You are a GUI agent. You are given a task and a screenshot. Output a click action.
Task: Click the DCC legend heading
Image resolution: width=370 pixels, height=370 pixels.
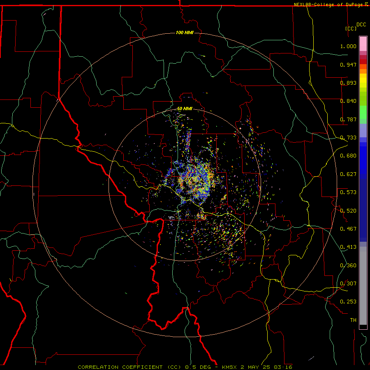pyautogui.click(x=361, y=25)
